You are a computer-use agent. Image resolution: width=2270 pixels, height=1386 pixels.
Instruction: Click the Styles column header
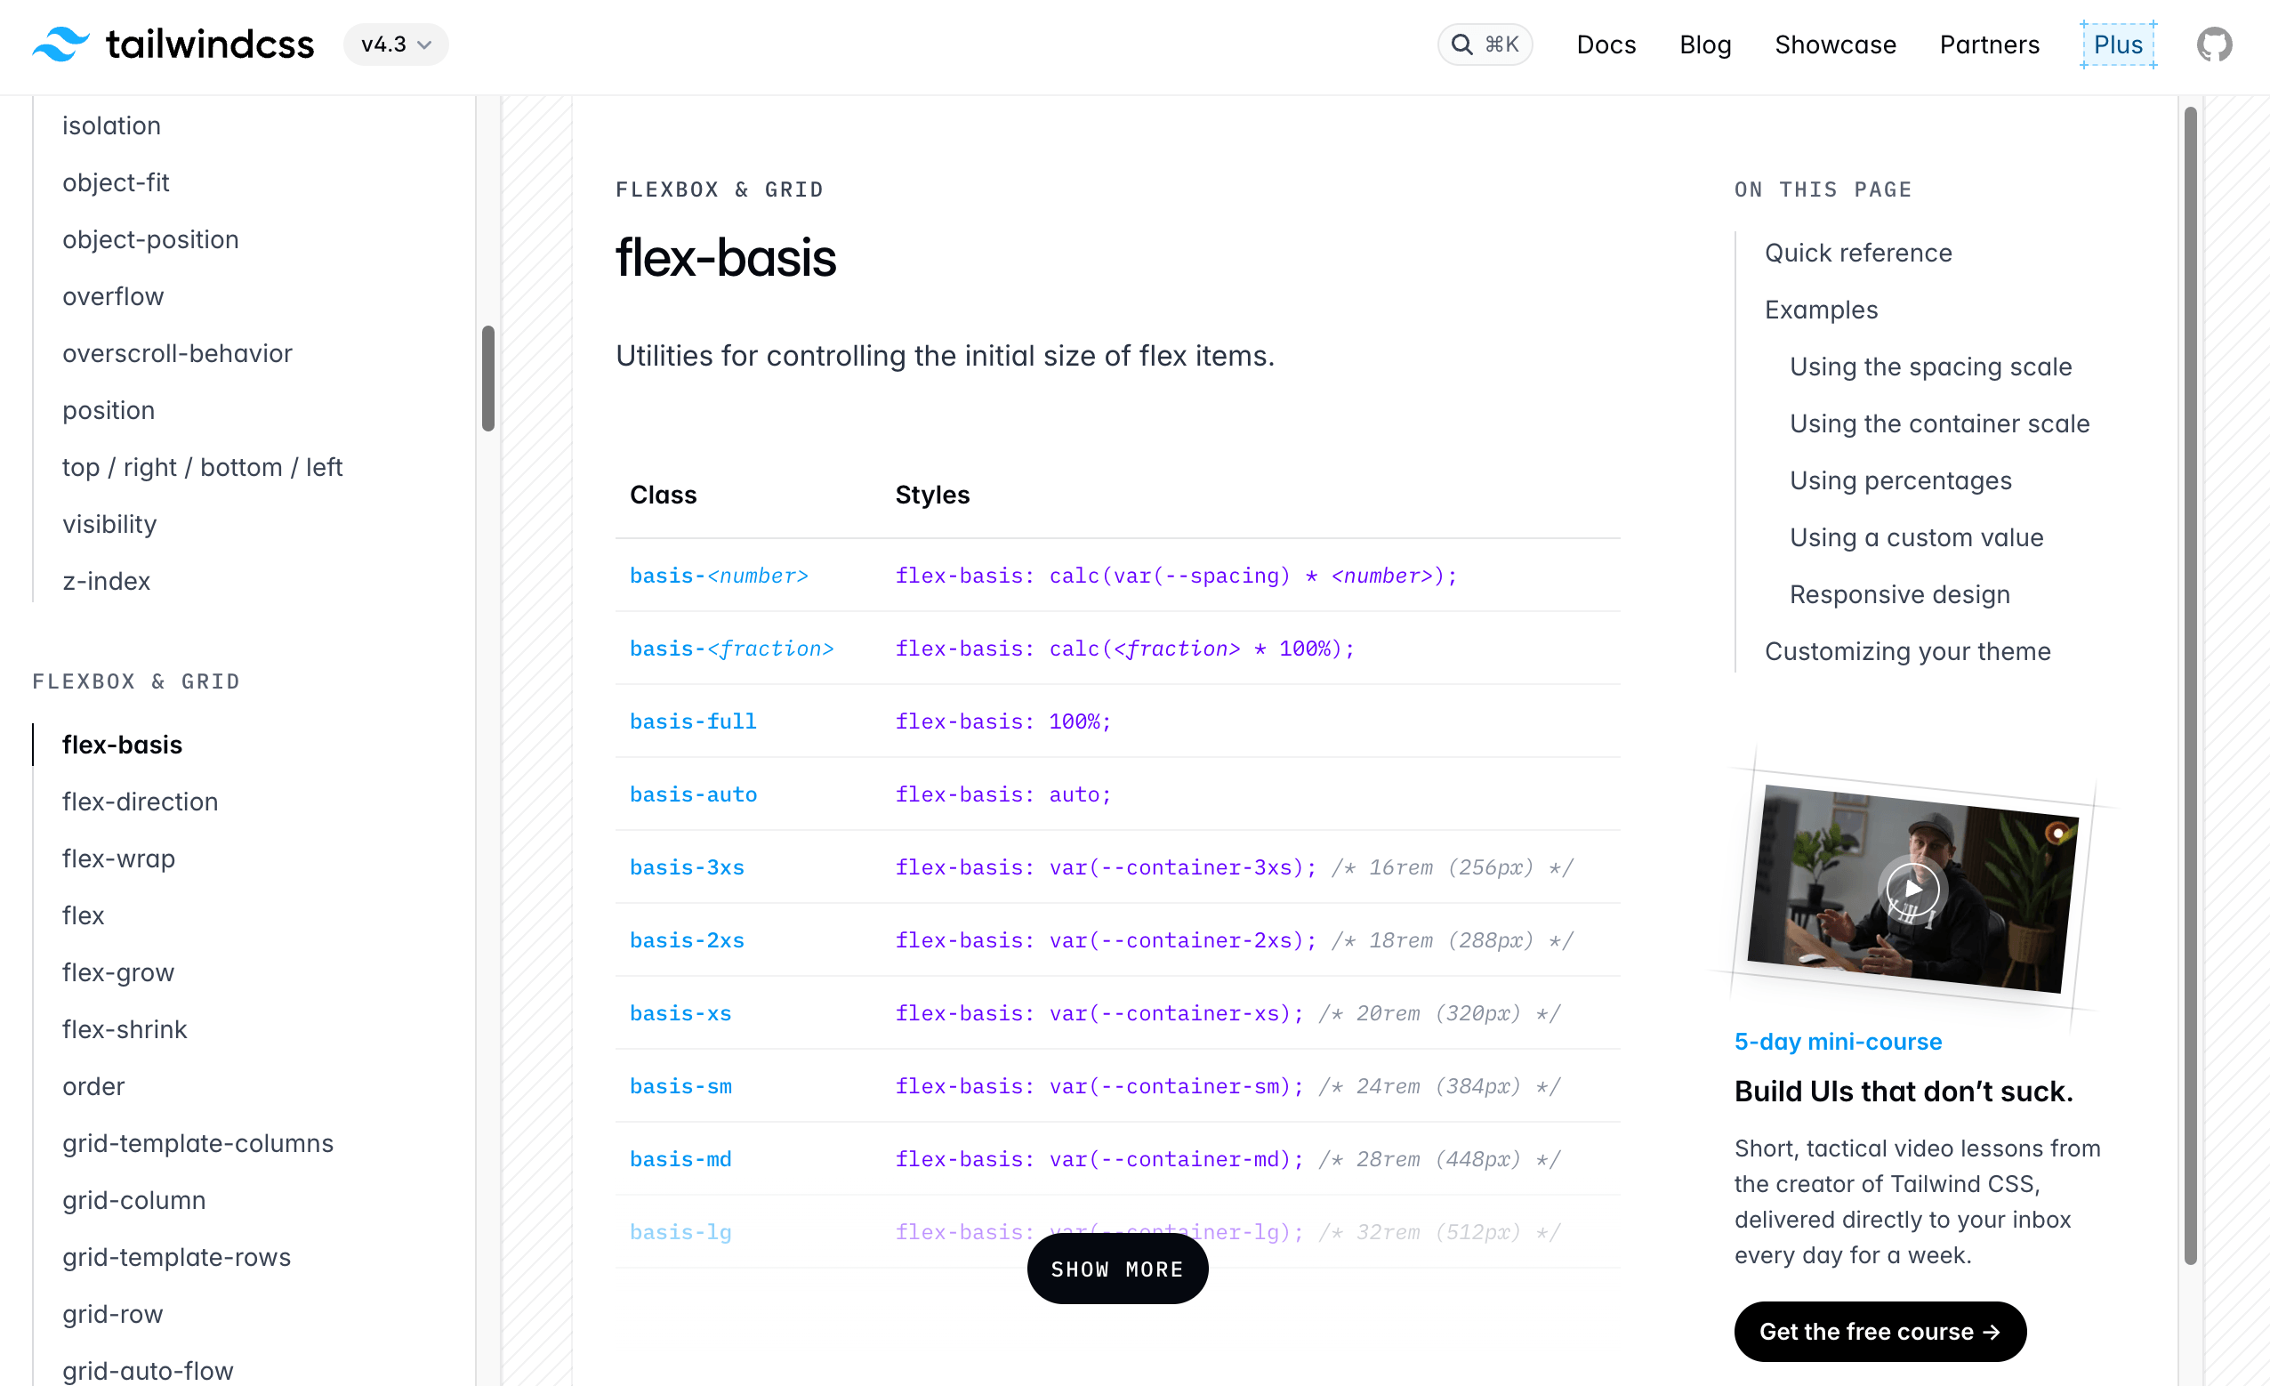pos(932,495)
